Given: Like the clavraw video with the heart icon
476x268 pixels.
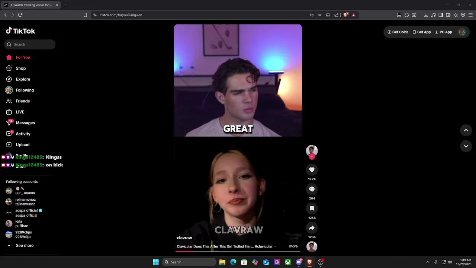Looking at the screenshot, I should coord(312,170).
